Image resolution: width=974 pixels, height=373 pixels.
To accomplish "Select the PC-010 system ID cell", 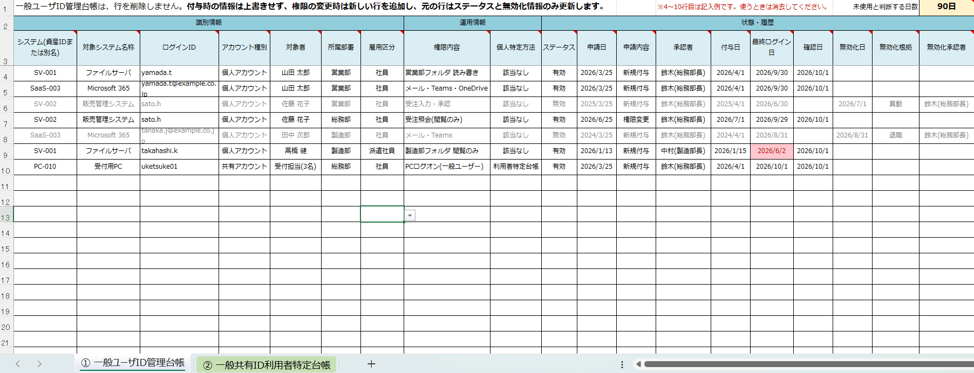I will pos(45,167).
